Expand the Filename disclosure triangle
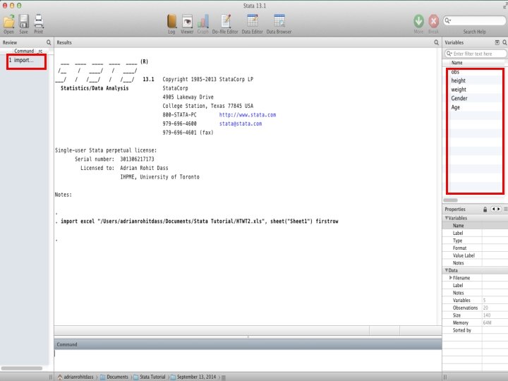Image resolution: width=508 pixels, height=381 pixels. (450, 278)
